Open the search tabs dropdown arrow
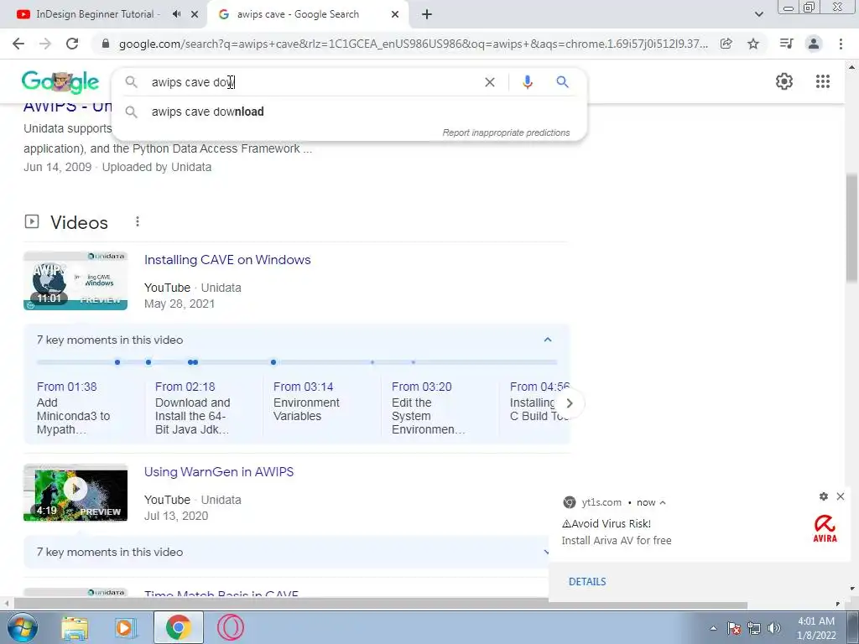Viewport: 859px width, 644px height. (x=758, y=14)
